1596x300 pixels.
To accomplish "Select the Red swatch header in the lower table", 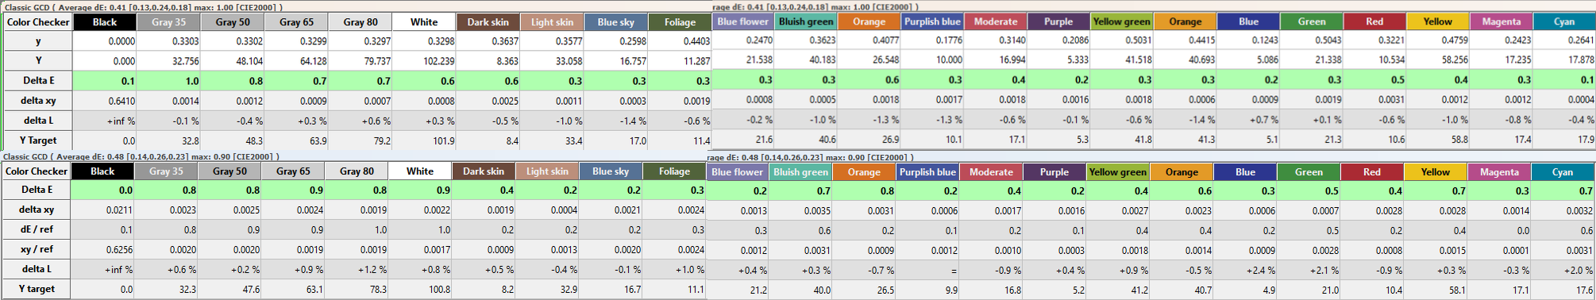I will click(x=1371, y=172).
